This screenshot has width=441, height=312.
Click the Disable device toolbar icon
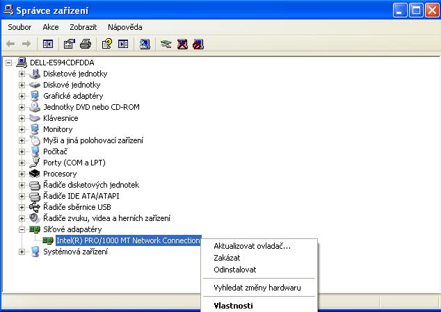point(198,44)
